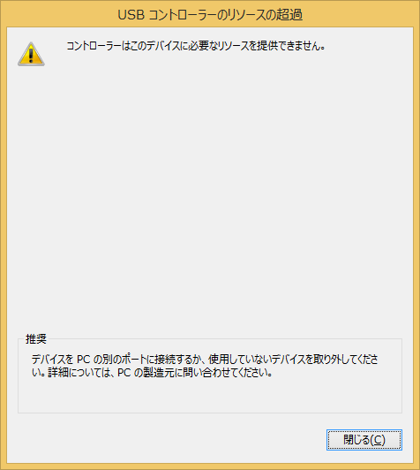
Task: Click the exclamation mark inside the warning icon
Action: point(31,56)
